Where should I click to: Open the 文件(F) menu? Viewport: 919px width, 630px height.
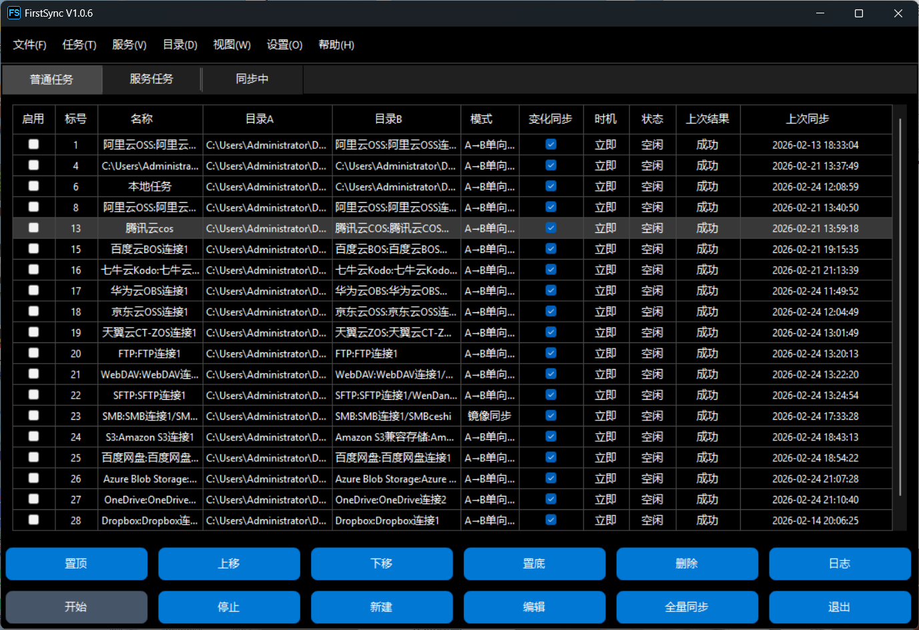(x=29, y=45)
